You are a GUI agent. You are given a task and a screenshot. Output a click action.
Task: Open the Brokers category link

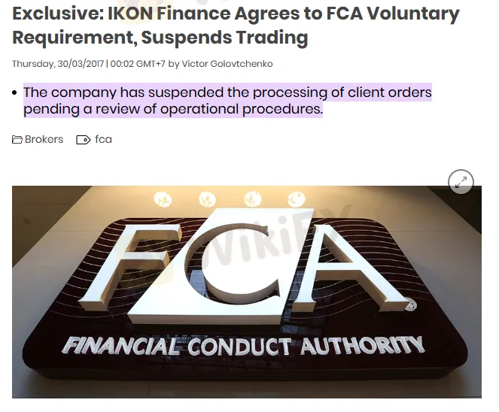coord(44,139)
